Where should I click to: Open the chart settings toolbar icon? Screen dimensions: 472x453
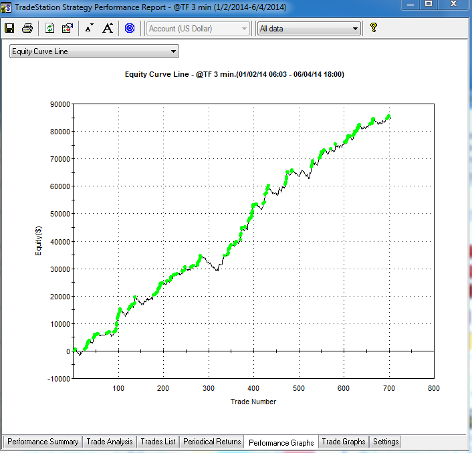coord(67,28)
